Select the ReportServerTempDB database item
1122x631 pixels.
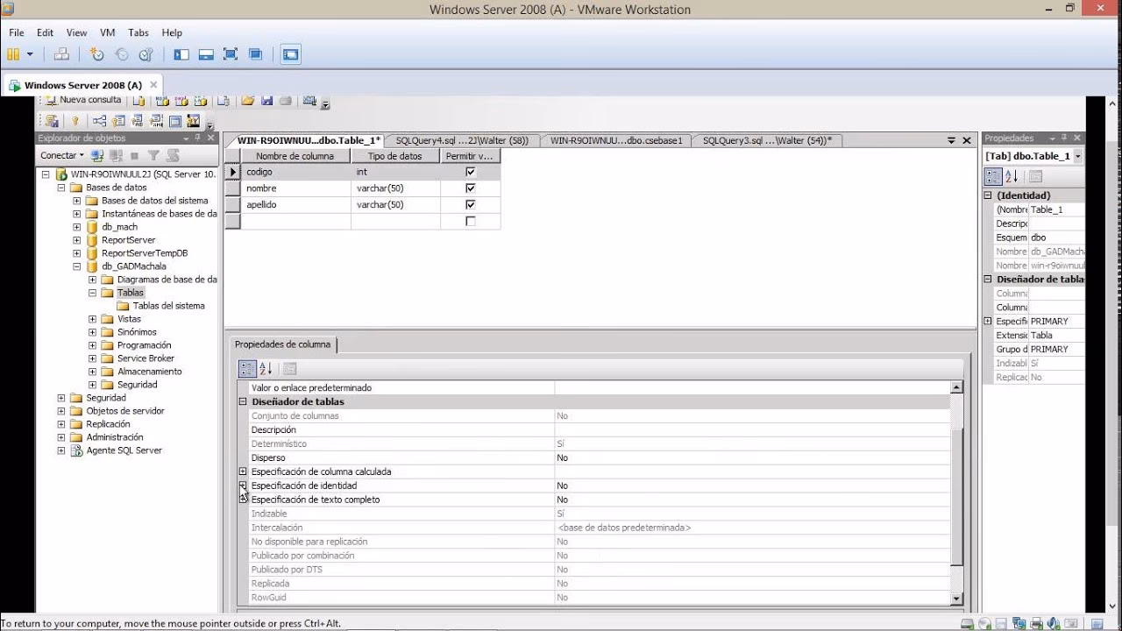click(145, 253)
